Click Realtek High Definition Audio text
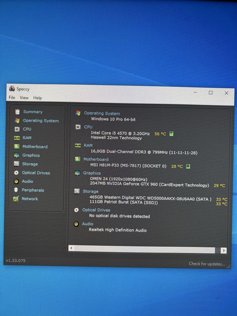237x316 pixels. pyautogui.click(x=118, y=230)
